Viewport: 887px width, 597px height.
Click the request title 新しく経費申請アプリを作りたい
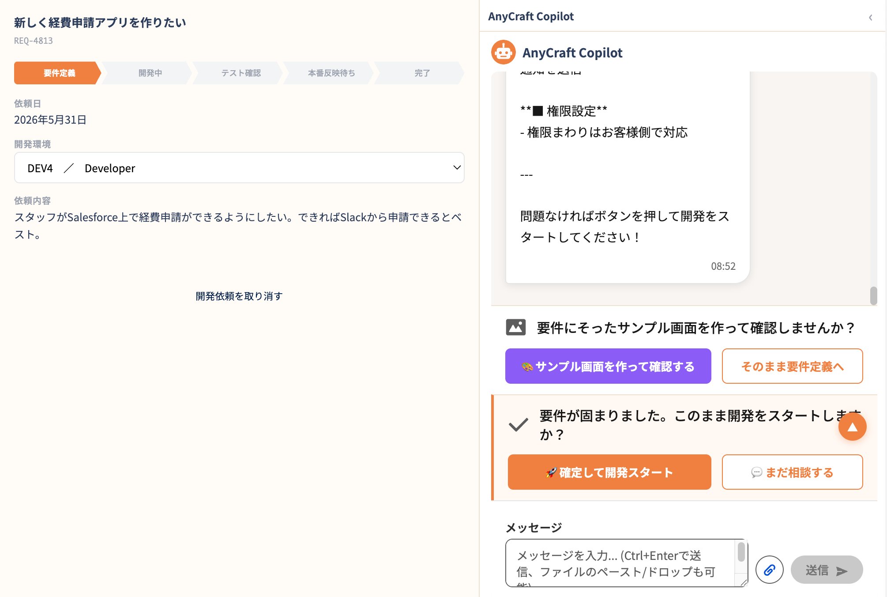point(100,23)
